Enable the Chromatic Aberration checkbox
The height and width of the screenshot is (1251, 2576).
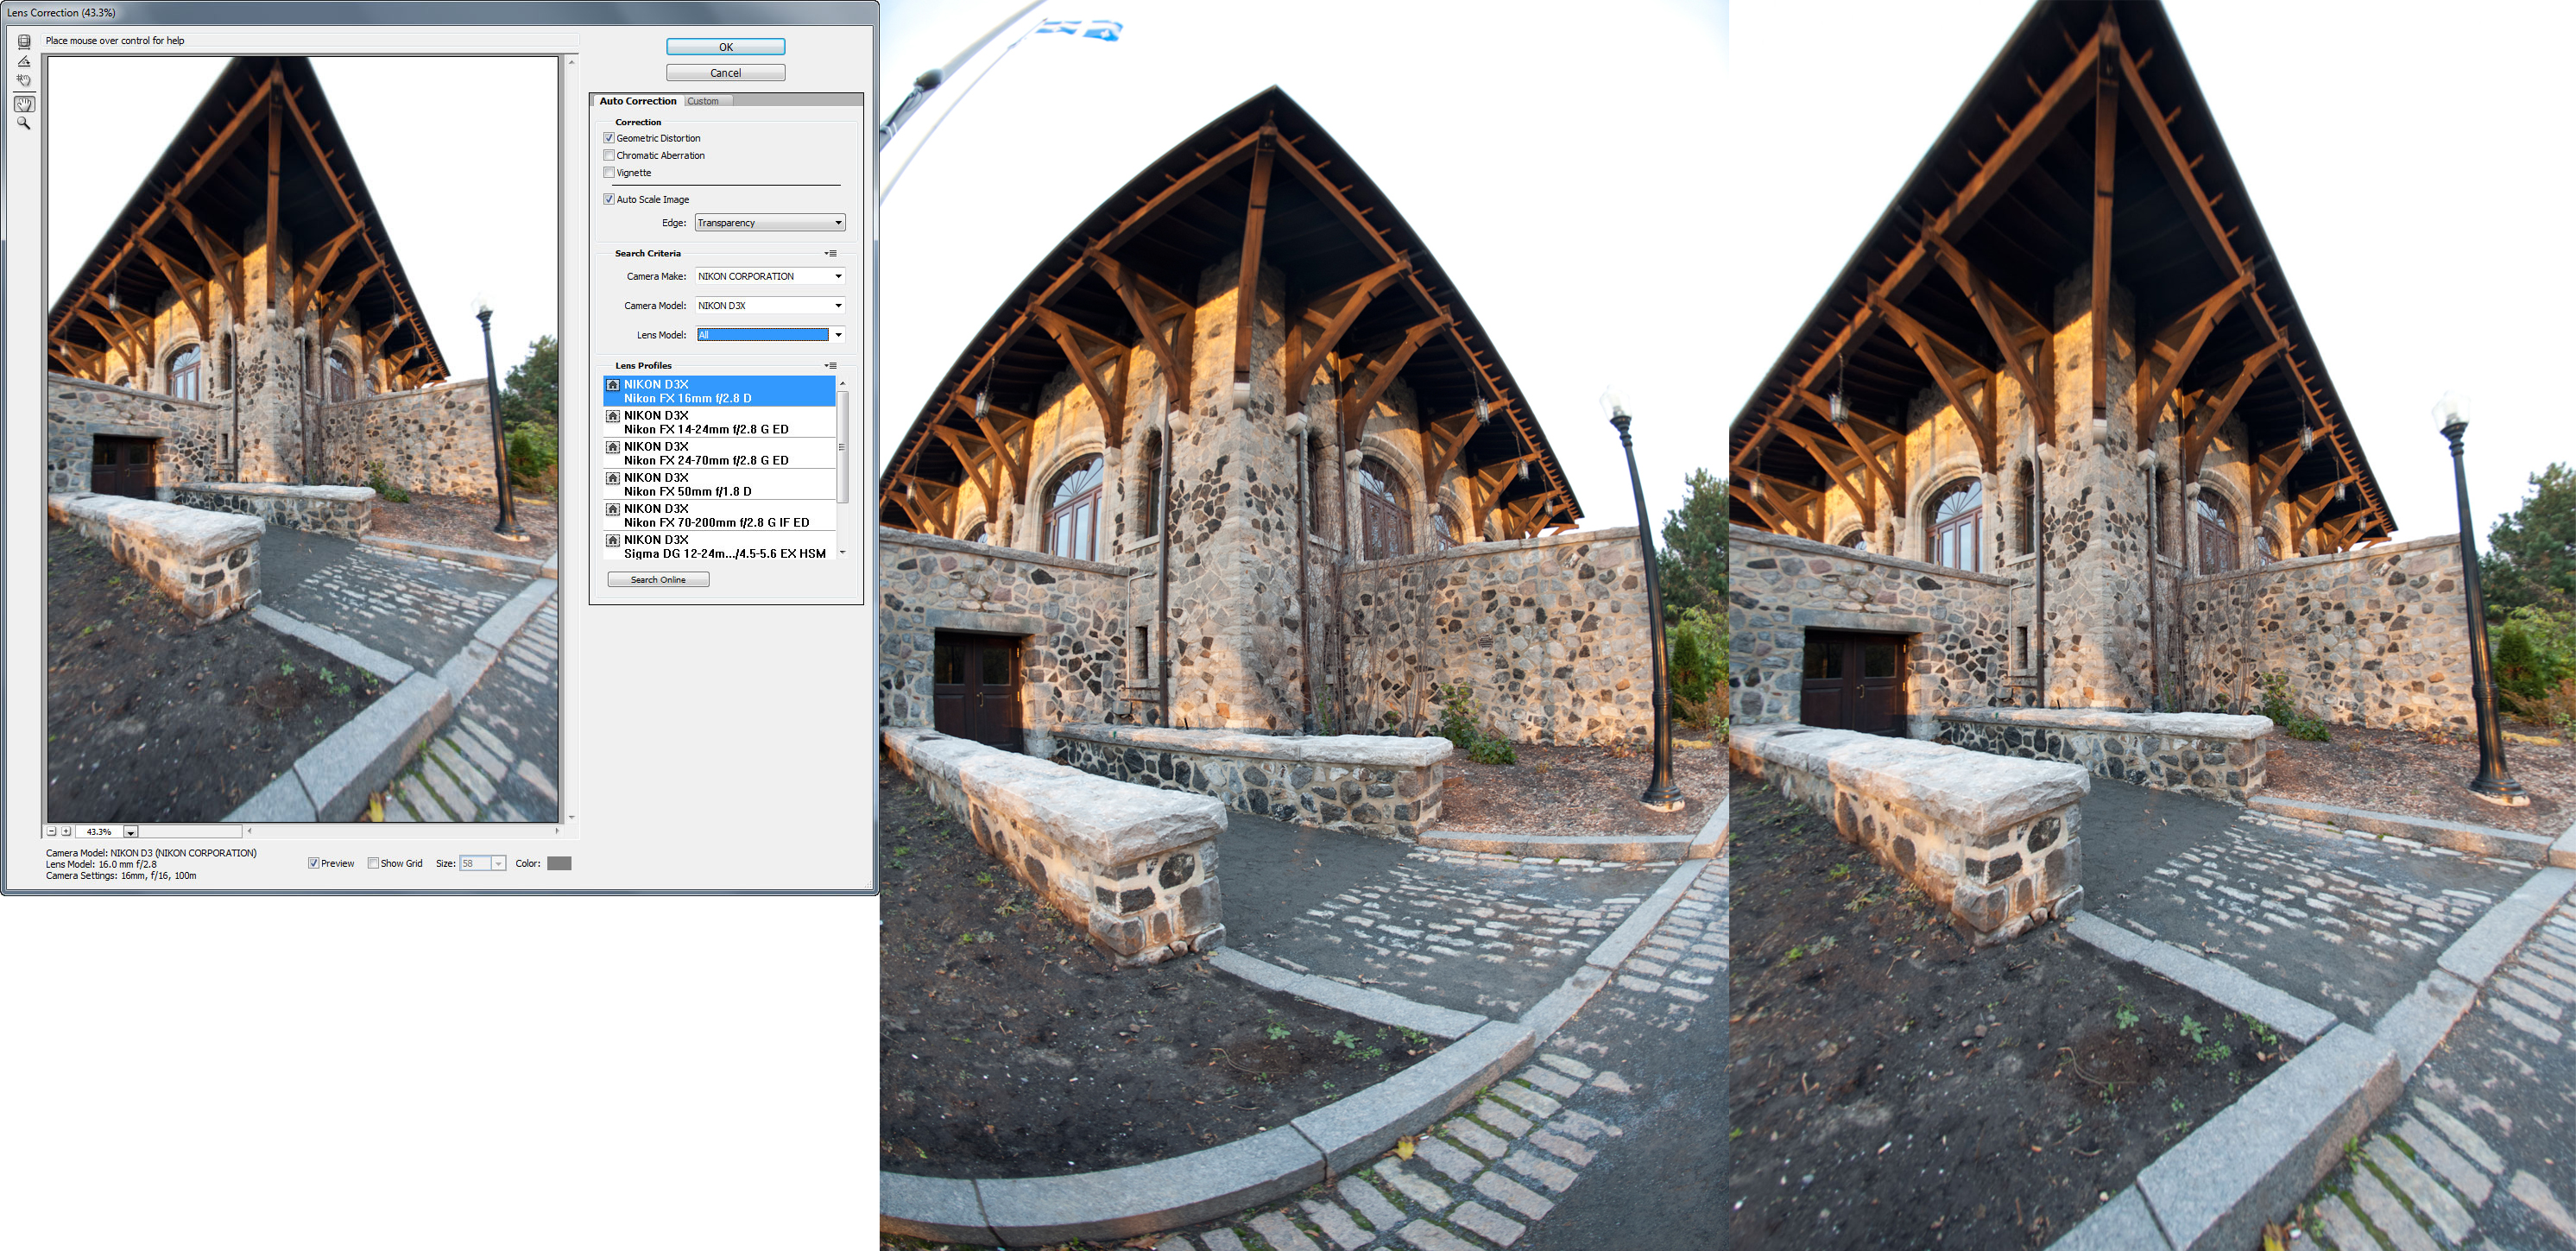click(609, 155)
